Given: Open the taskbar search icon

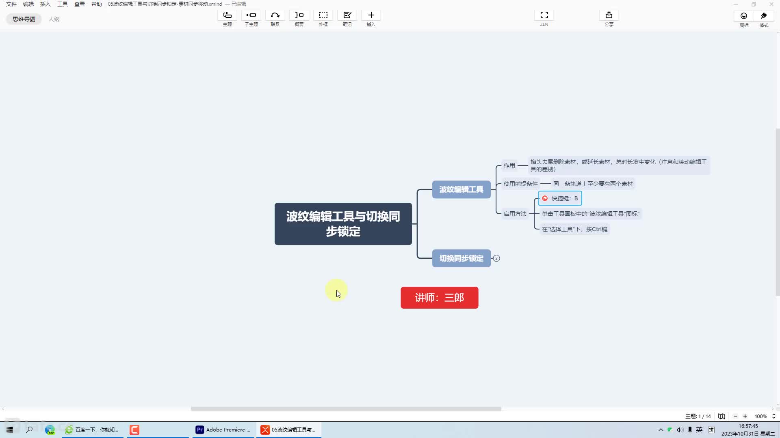Looking at the screenshot, I should click(29, 429).
